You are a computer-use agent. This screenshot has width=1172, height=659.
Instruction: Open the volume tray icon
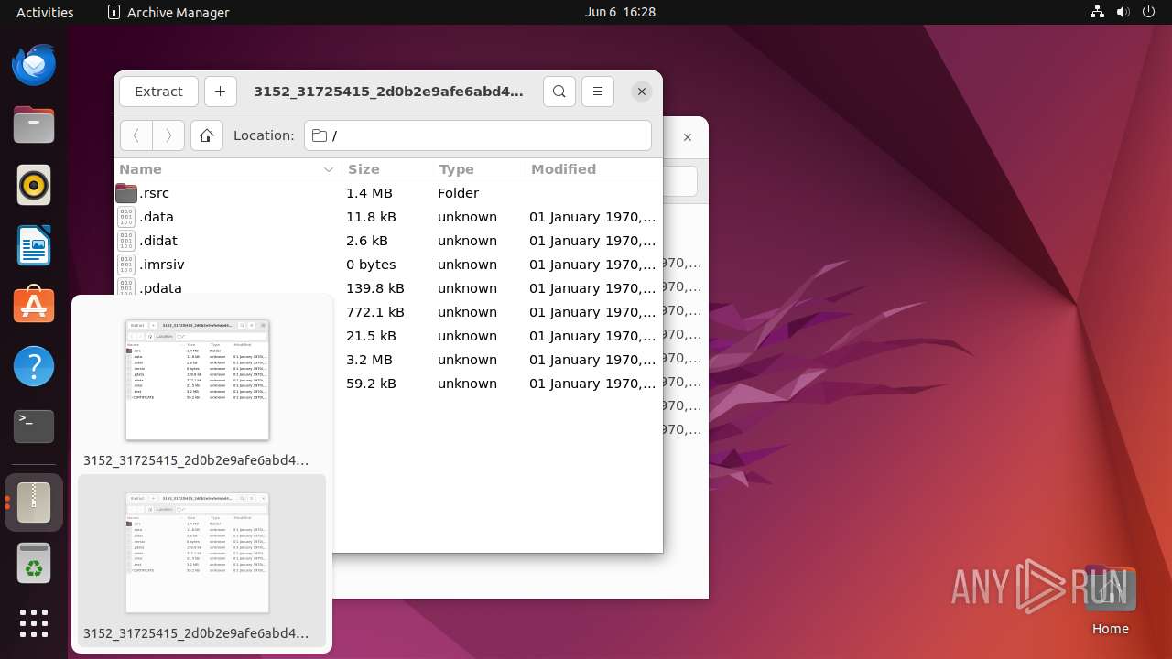1123,13
